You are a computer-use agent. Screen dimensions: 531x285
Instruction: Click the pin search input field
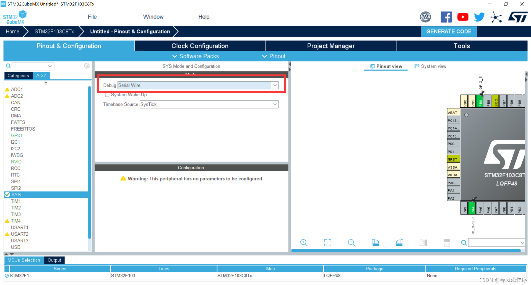(494, 243)
